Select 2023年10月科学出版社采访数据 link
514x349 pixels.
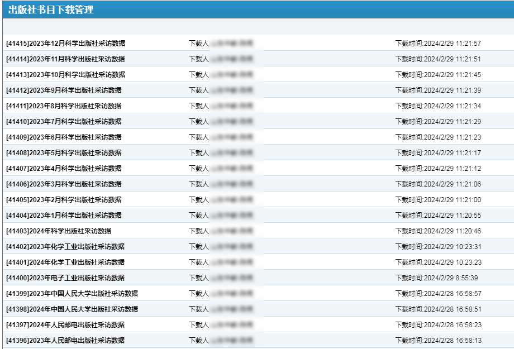point(65,75)
